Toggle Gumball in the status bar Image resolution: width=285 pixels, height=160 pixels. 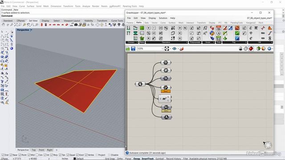[159, 159]
